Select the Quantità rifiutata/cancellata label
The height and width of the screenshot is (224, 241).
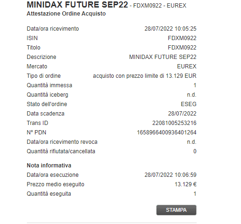click(61, 151)
